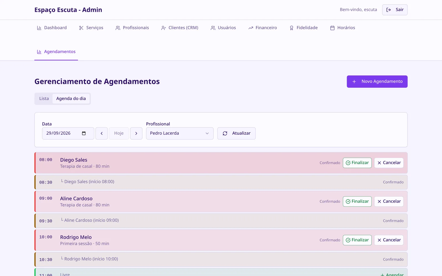The image size is (442, 276).
Task: Switch to the Lista view tab
Action: click(x=44, y=99)
